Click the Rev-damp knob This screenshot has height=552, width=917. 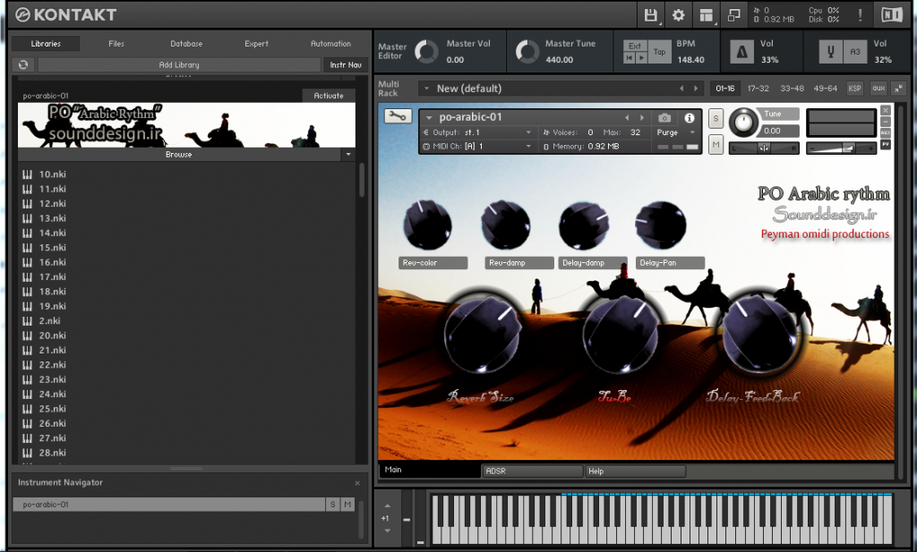click(x=505, y=225)
